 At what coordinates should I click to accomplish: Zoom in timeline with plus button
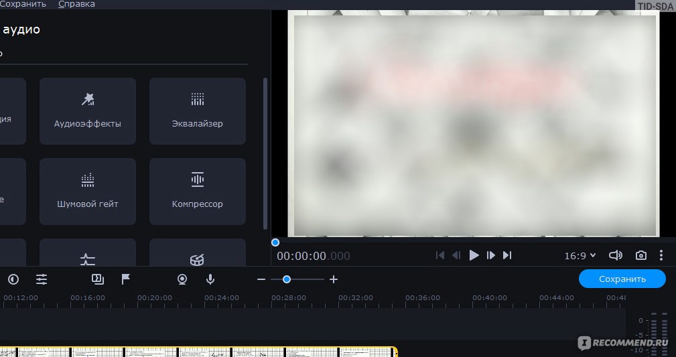[333, 279]
